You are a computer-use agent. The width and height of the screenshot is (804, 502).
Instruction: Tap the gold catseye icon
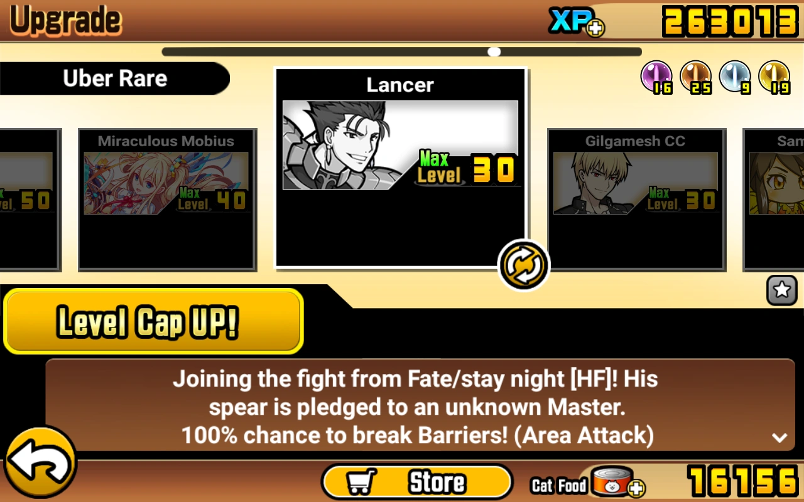(x=774, y=77)
